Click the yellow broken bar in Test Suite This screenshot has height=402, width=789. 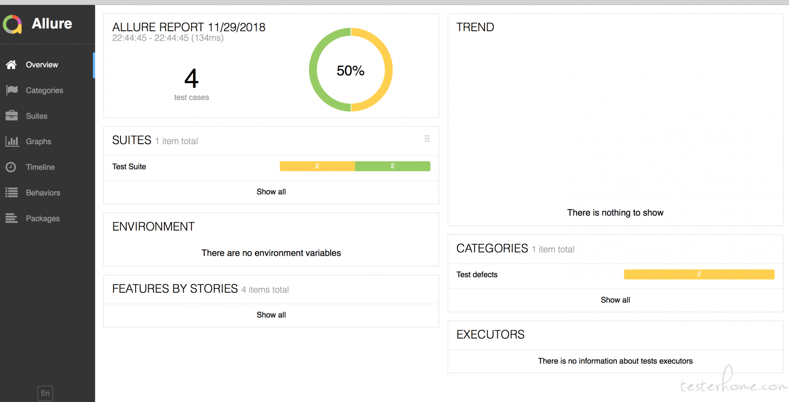(317, 166)
